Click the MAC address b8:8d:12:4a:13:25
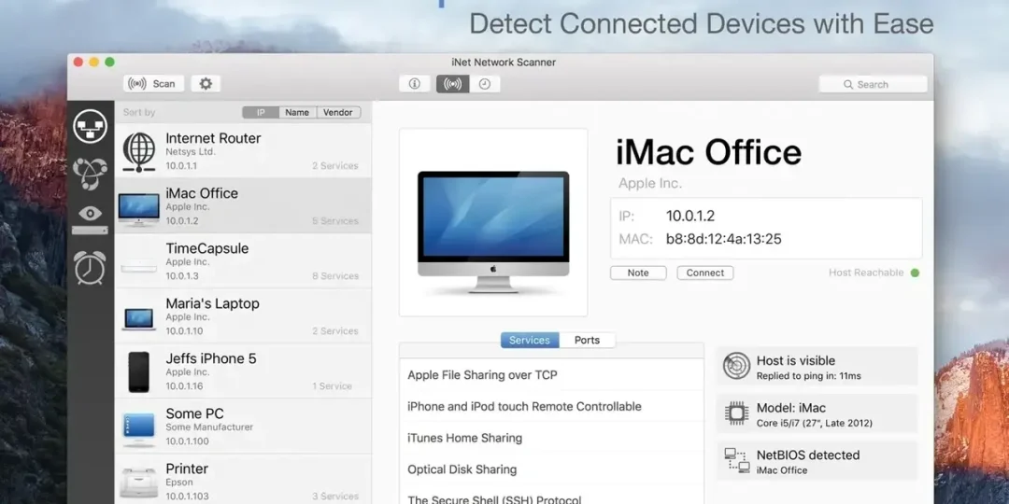 [x=723, y=239]
